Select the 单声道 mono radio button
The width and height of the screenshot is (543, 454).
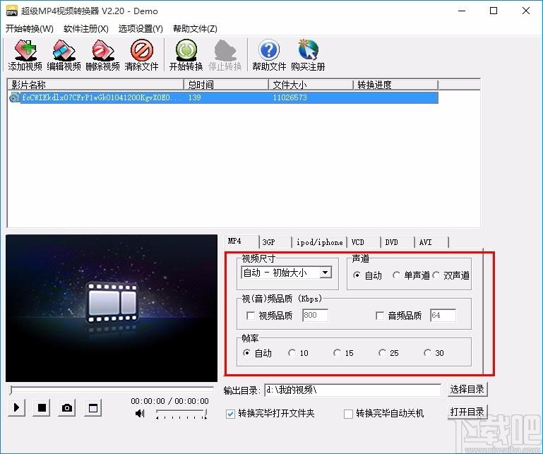[396, 275]
